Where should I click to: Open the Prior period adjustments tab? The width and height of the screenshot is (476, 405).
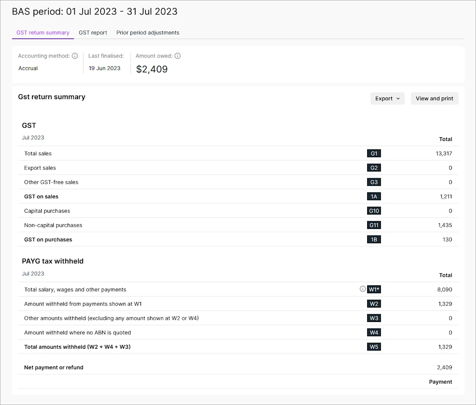[148, 33]
